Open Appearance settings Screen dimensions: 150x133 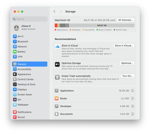(x=29, y=74)
